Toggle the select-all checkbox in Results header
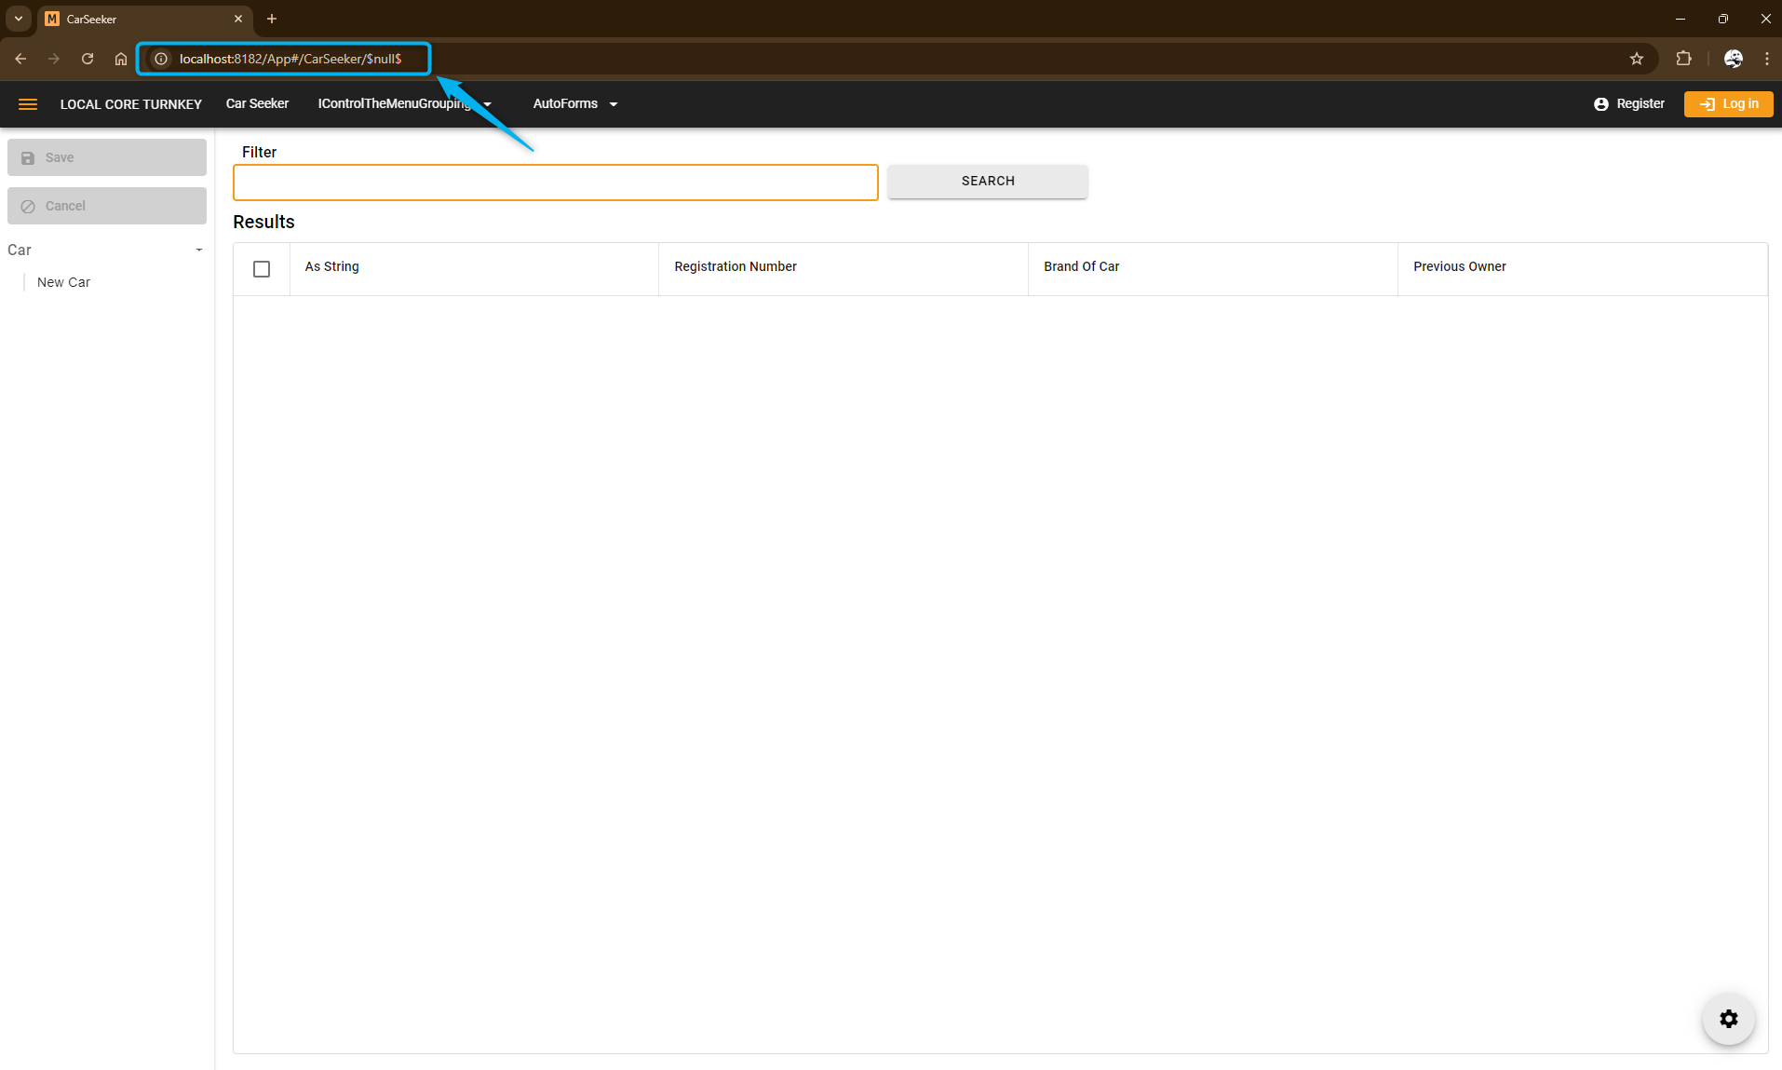This screenshot has width=1782, height=1070. tap(262, 269)
